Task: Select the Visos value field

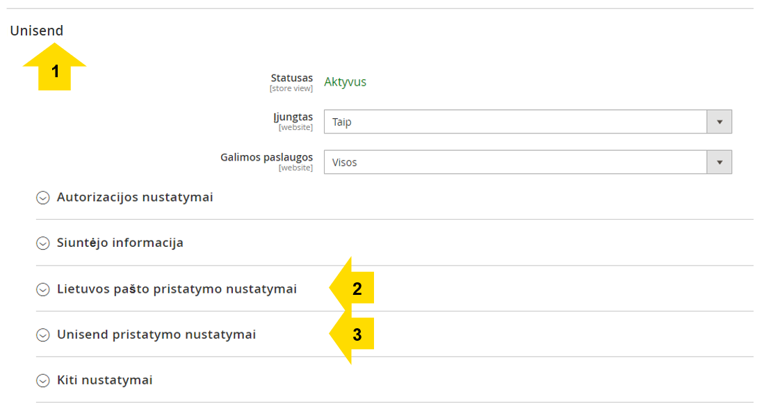Action: (x=528, y=162)
